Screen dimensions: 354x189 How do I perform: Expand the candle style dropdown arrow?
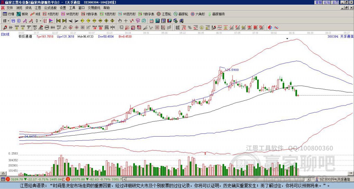[x=40, y=21]
